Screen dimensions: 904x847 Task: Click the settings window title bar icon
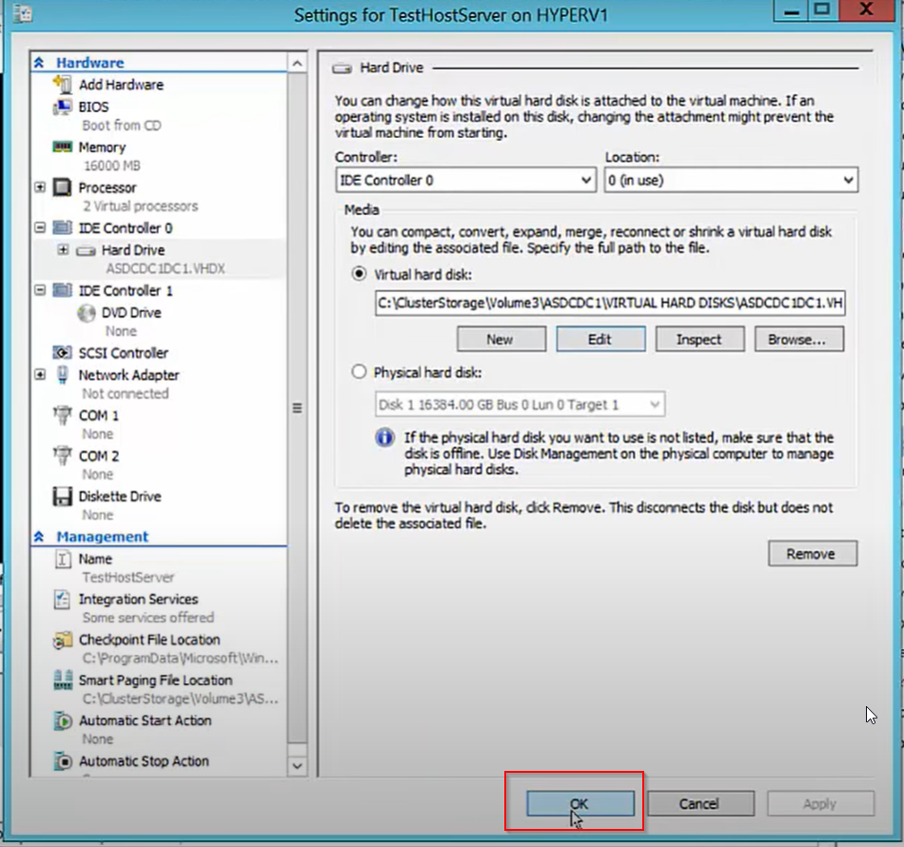[x=22, y=12]
